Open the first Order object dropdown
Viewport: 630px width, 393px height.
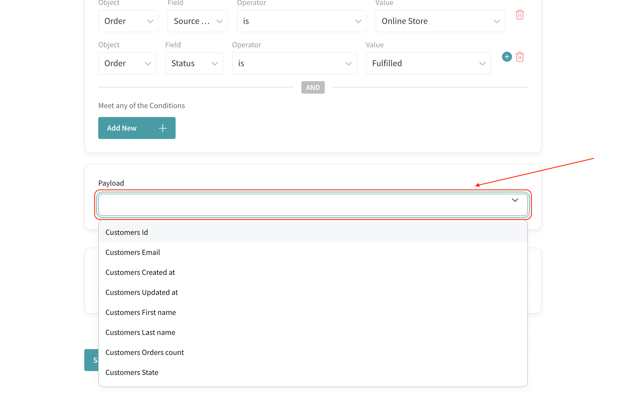pos(128,21)
